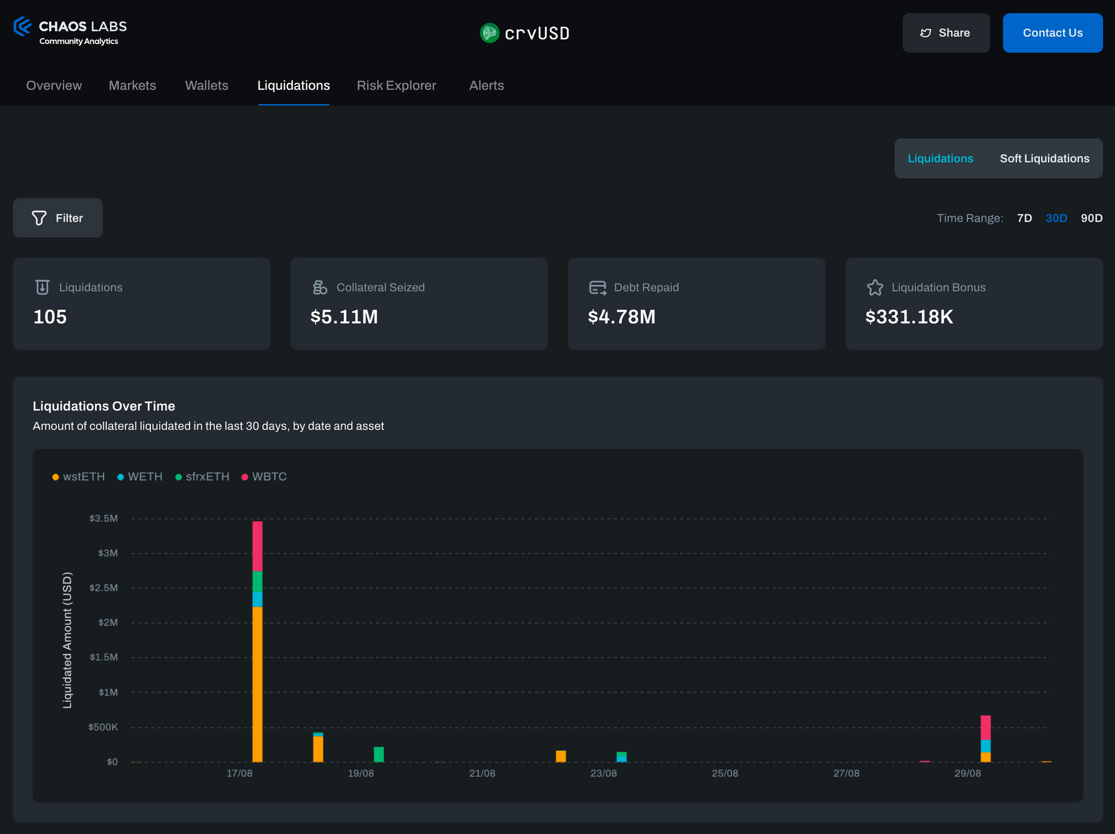Click the Community Analytics subtitle
The image size is (1115, 834).
coord(79,41)
